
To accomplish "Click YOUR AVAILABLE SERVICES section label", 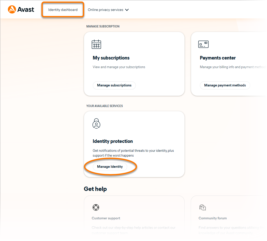I will [105, 106].
